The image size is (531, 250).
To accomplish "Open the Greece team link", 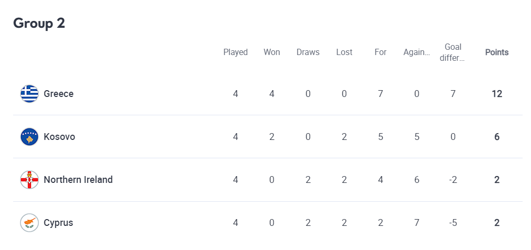I will (58, 93).
